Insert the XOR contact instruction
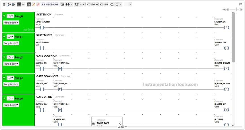This screenshot has height=130, width=245. click(x=68, y=4)
